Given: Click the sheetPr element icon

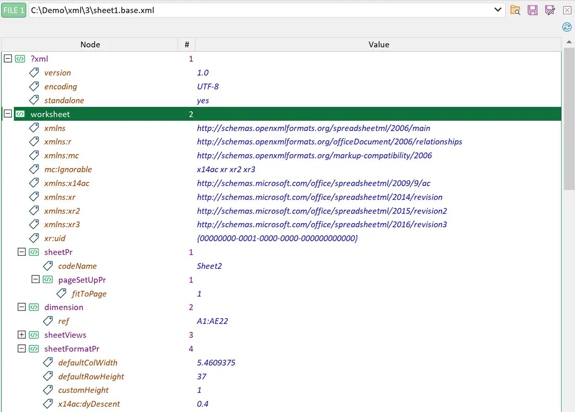Looking at the screenshot, I should pyautogui.click(x=34, y=252).
